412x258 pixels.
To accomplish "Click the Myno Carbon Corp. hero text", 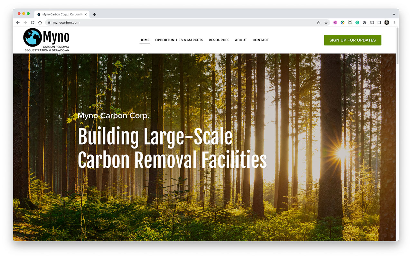I will click(x=114, y=116).
